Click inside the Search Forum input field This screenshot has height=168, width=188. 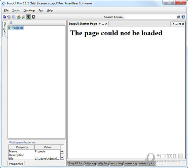click(151, 17)
